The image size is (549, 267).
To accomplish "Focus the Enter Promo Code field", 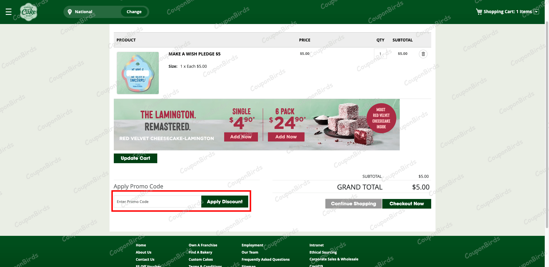I will 158,202.
